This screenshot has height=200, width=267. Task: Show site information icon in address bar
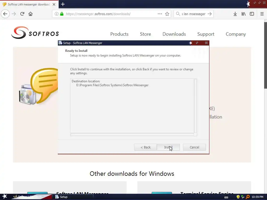pyautogui.click(x=57, y=14)
